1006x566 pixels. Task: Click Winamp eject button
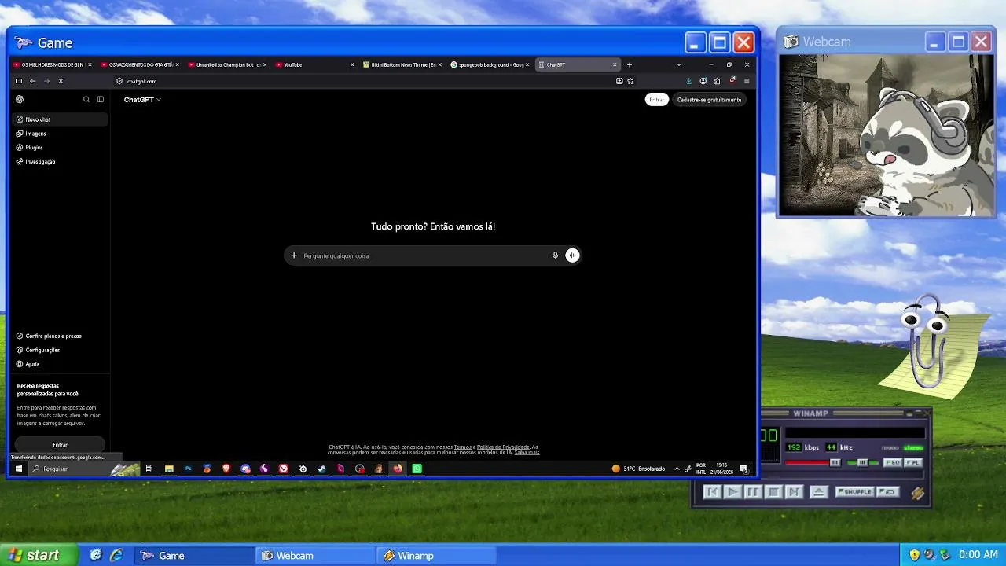point(818,492)
